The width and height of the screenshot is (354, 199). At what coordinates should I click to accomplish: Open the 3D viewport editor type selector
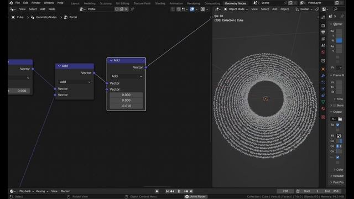(x=217, y=9)
